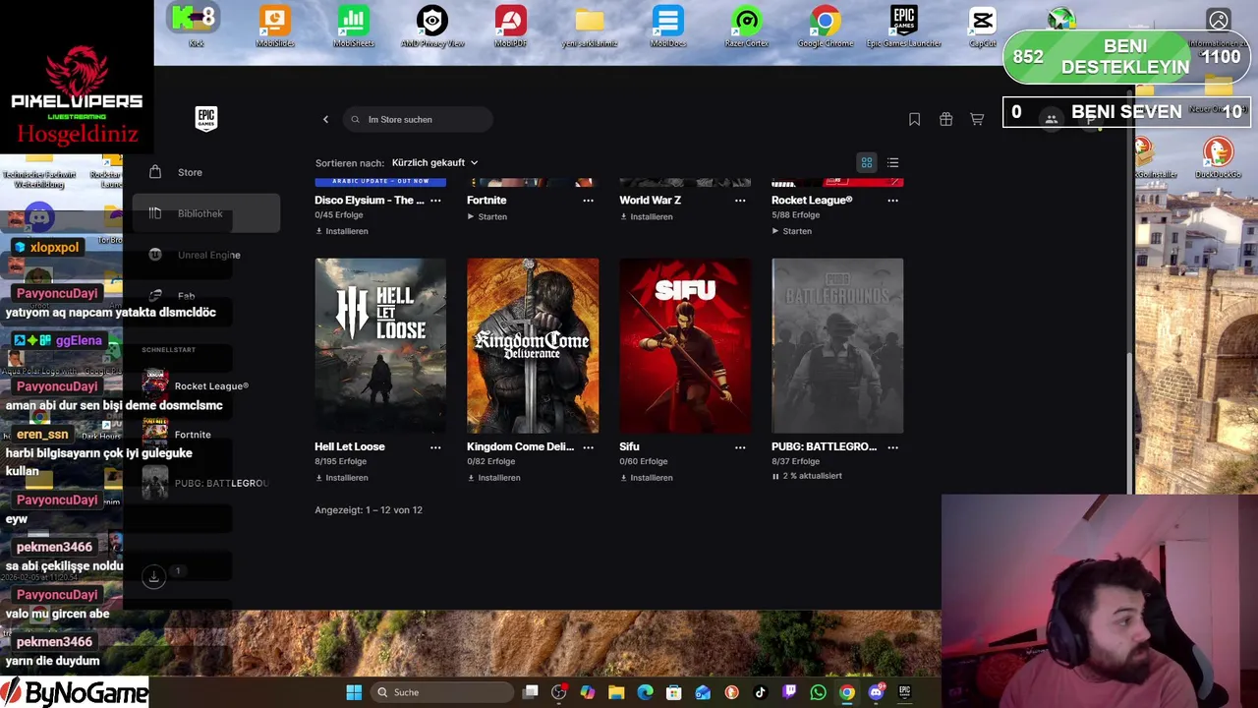Image resolution: width=1258 pixels, height=708 pixels.
Task: Open the Kürzlich gekauft sort dropdown
Action: tap(434, 162)
